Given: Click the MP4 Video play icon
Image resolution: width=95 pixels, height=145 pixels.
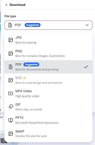Looking at the screenshot, I should [x=11, y=94].
